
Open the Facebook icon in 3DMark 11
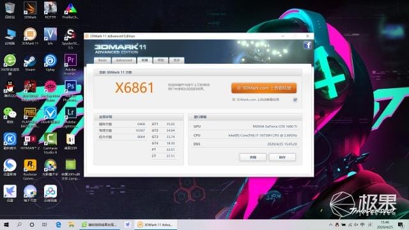click(307, 45)
